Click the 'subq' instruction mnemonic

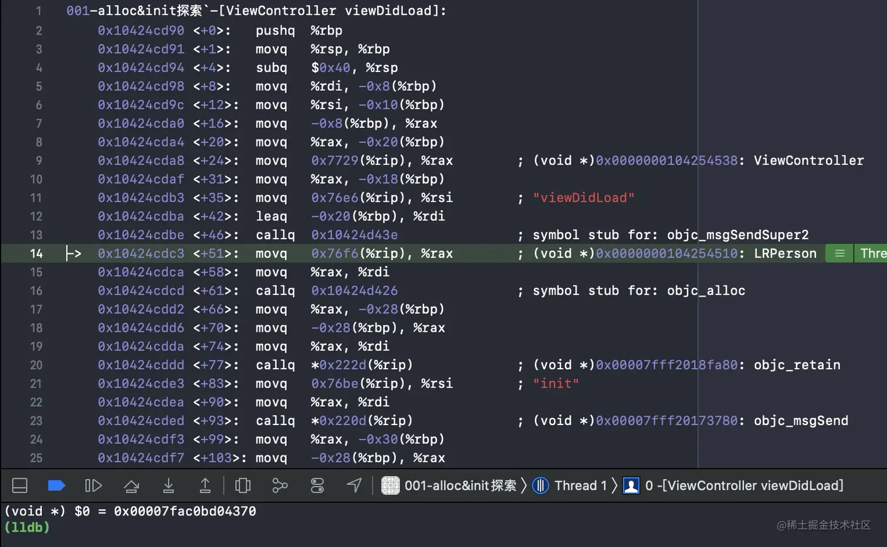272,67
